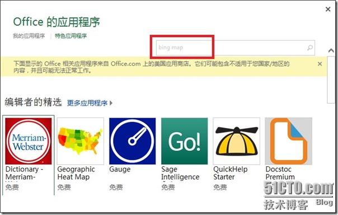Click the Sage Intelligence title text
Image resolution: width=338 pixels, height=215 pixels.
pyautogui.click(x=180, y=173)
